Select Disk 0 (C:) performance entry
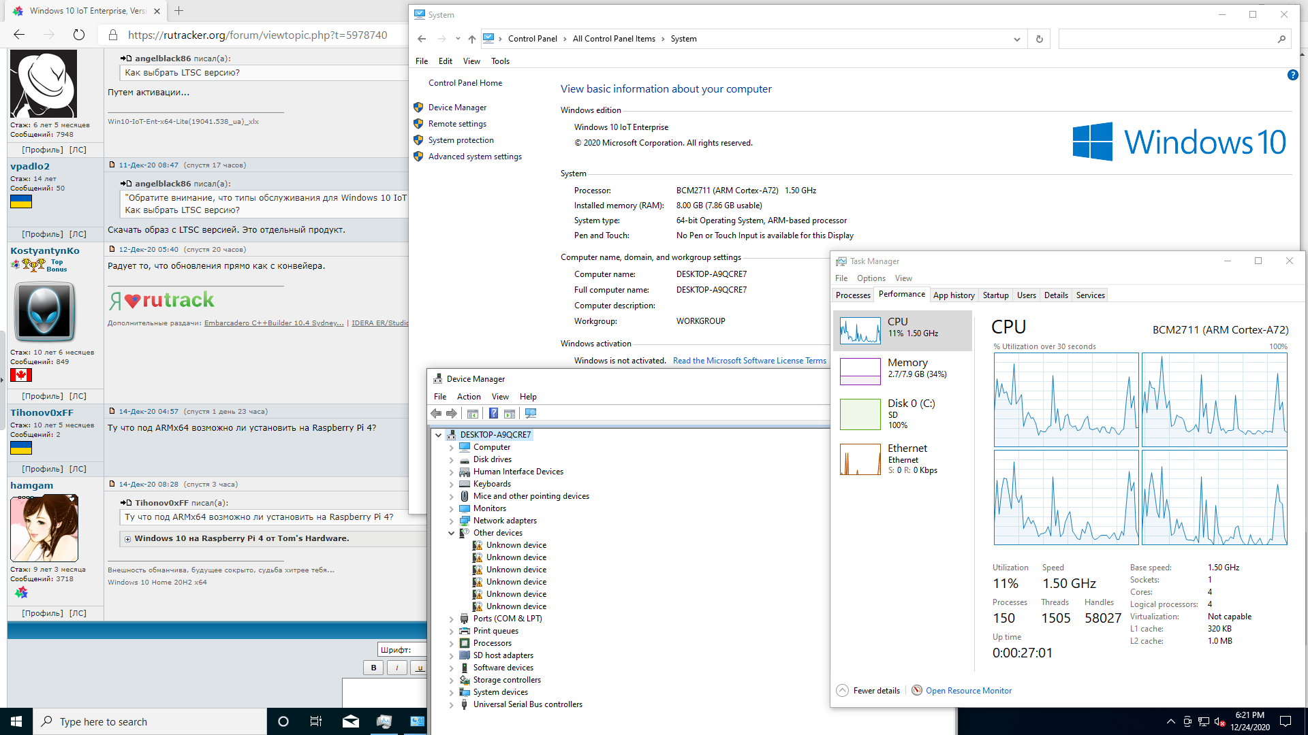1308x735 pixels. click(x=903, y=414)
